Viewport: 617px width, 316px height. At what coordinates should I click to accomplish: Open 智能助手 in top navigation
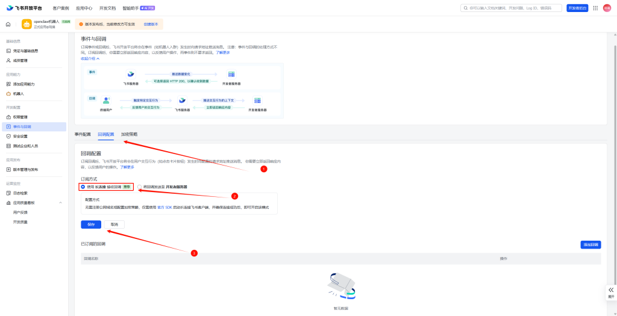click(x=130, y=8)
